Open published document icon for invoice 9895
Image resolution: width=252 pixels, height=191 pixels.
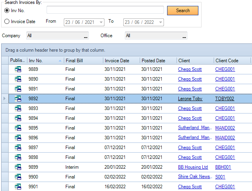[x=18, y=128]
